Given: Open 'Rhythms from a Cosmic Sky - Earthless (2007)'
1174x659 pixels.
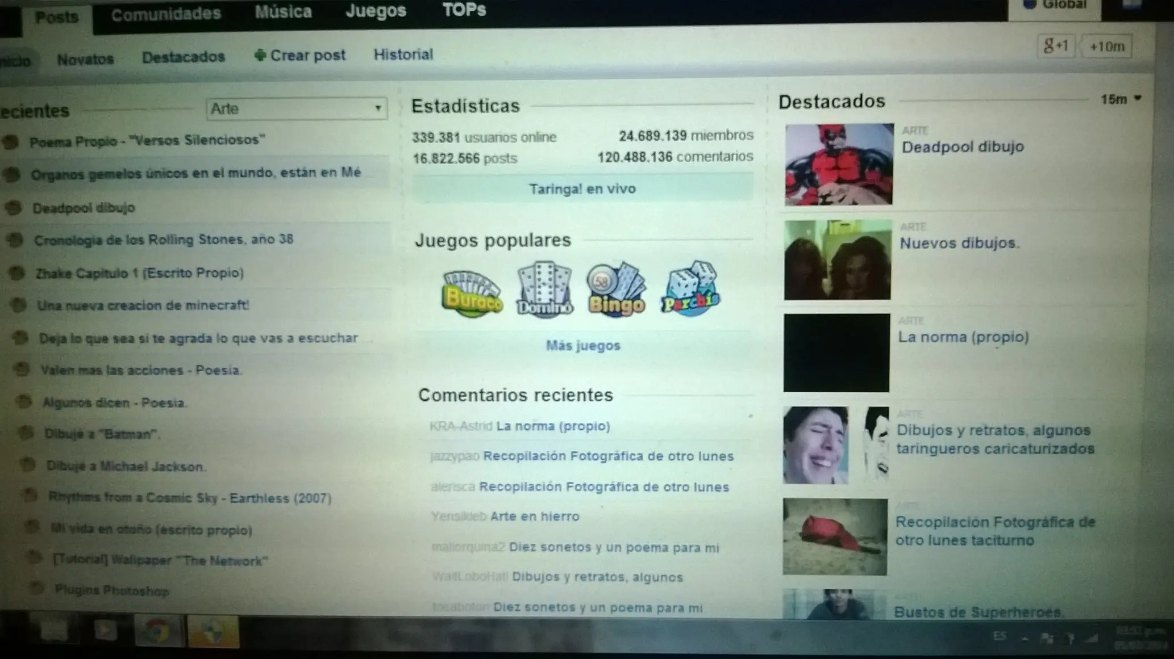Looking at the screenshot, I should click(190, 498).
